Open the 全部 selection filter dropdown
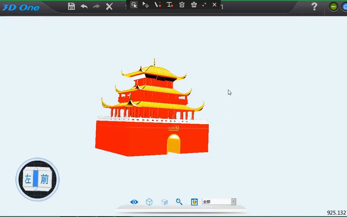The height and width of the screenshot is (217, 347). click(233, 202)
